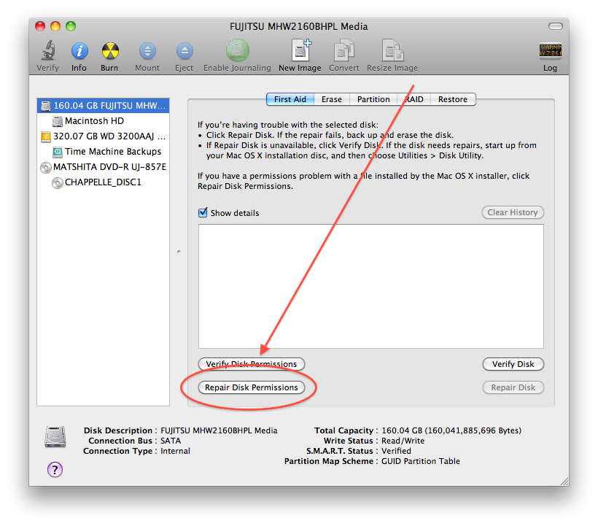Click the Write Status 'Read/Write' value

click(403, 441)
